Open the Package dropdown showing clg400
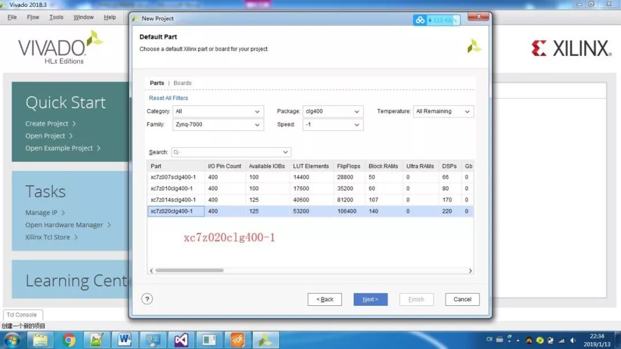Screen dimensions: 621x349 [x=333, y=112]
